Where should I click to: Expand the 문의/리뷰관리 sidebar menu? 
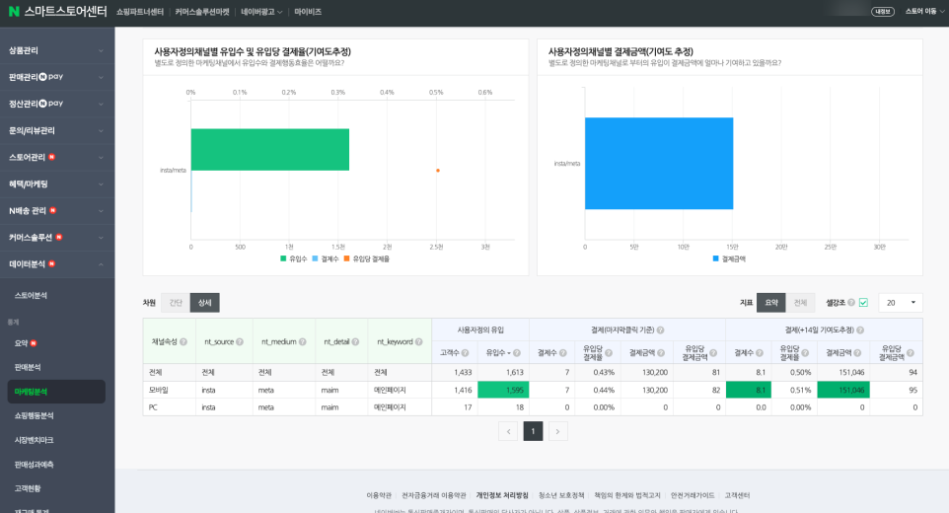pos(57,130)
